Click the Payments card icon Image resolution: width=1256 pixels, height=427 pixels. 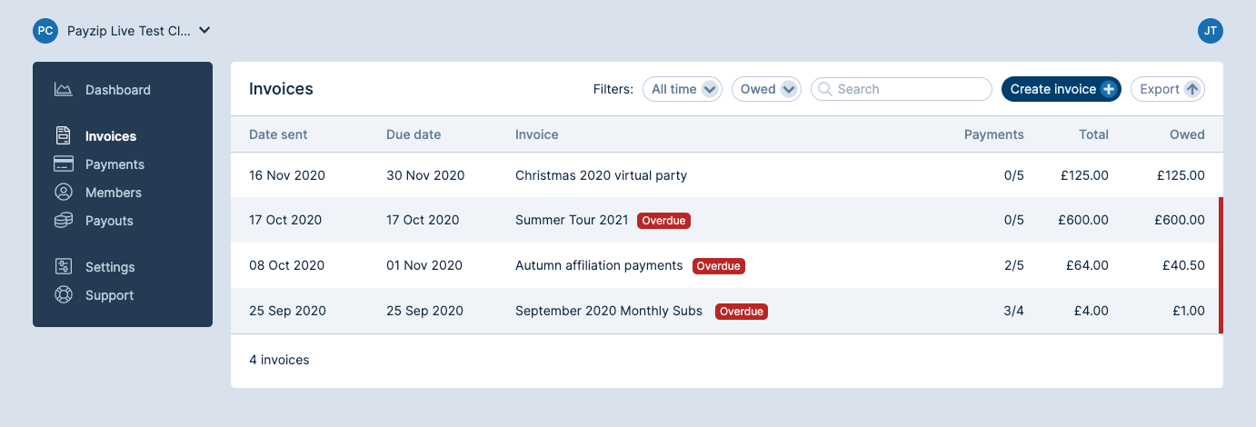pyautogui.click(x=63, y=164)
